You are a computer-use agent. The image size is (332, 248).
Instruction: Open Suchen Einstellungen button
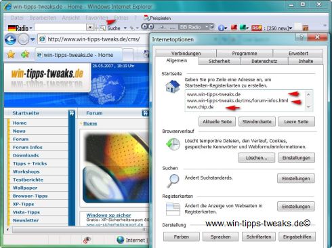(296, 178)
